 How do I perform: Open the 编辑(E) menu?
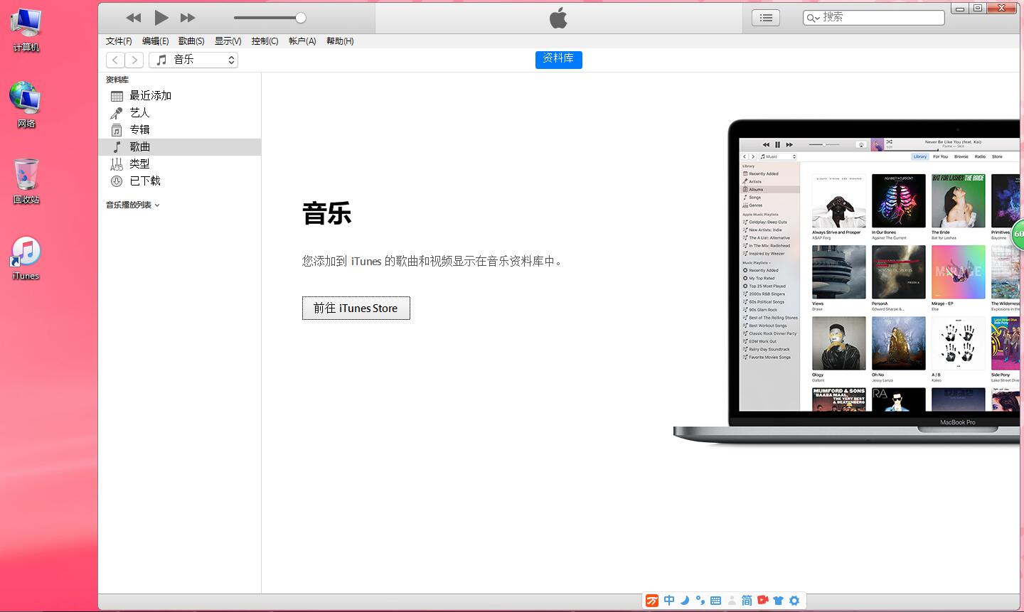tap(155, 41)
